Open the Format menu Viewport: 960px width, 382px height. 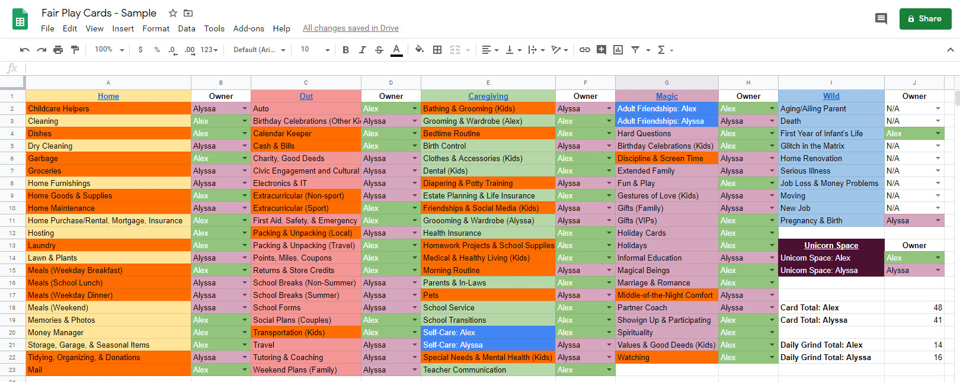(x=156, y=28)
